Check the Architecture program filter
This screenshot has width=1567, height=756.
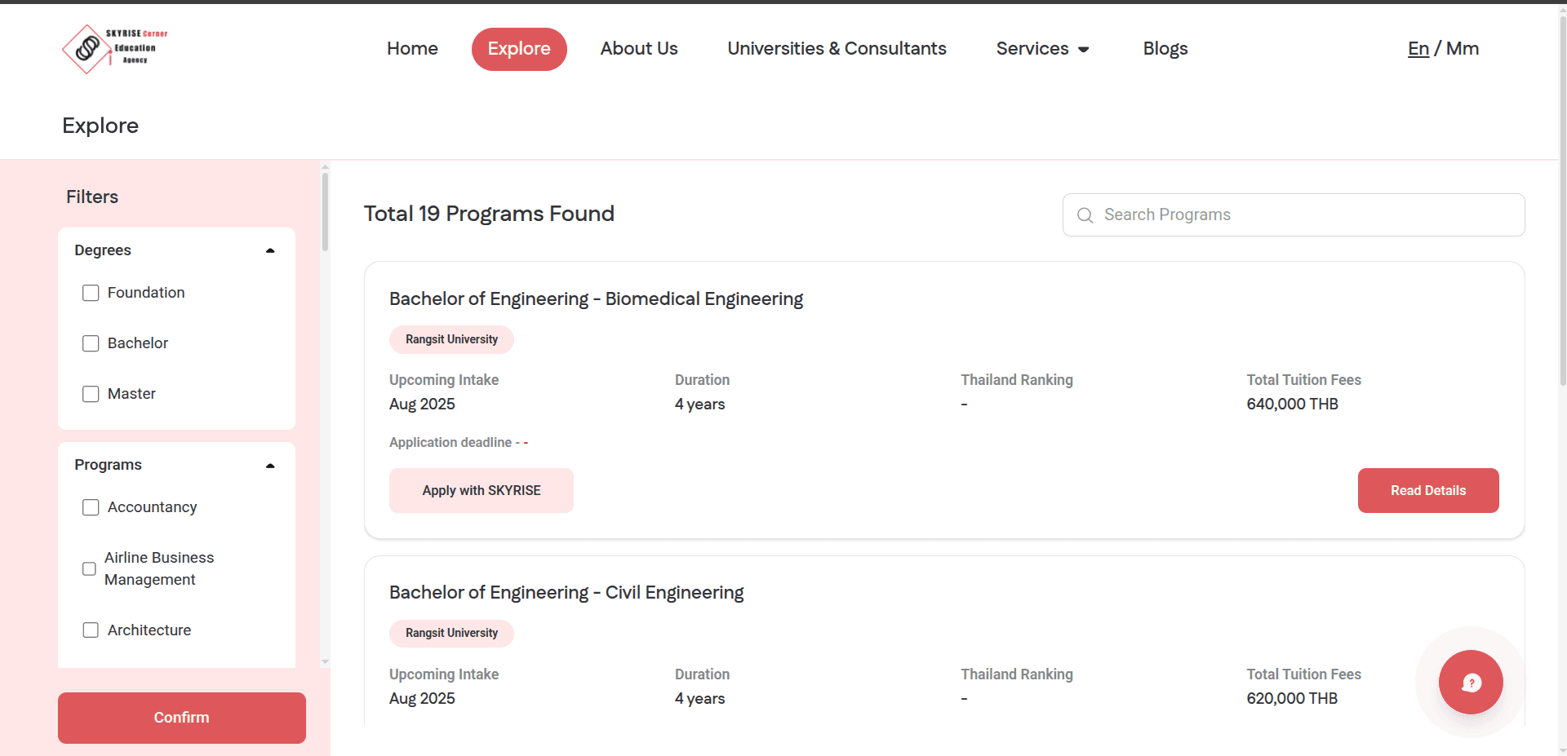point(91,630)
